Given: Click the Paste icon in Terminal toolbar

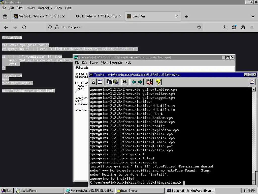Looking at the screenshot, I should pos(116,82).
